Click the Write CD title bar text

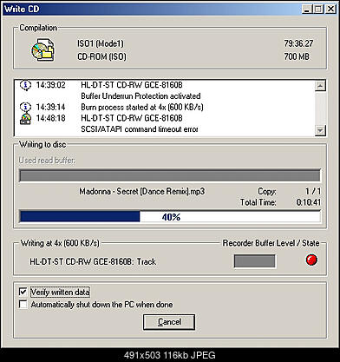point(22,9)
